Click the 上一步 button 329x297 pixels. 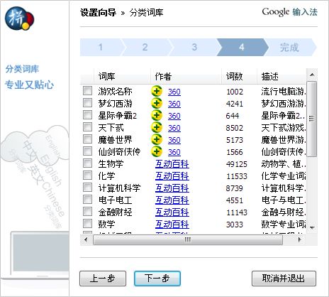pyautogui.click(x=103, y=279)
